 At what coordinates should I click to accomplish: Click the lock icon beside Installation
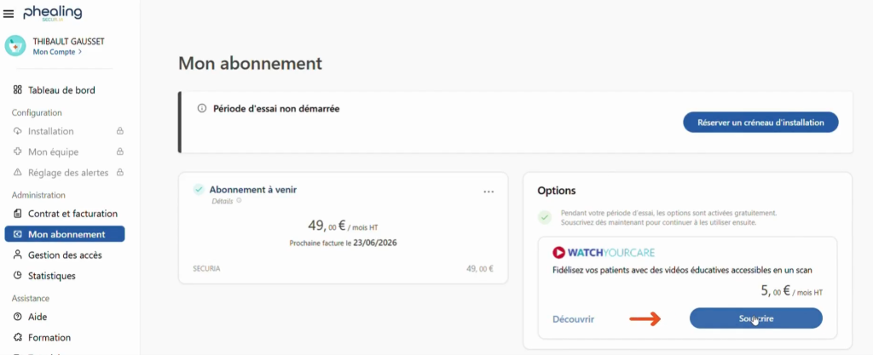pyautogui.click(x=120, y=131)
